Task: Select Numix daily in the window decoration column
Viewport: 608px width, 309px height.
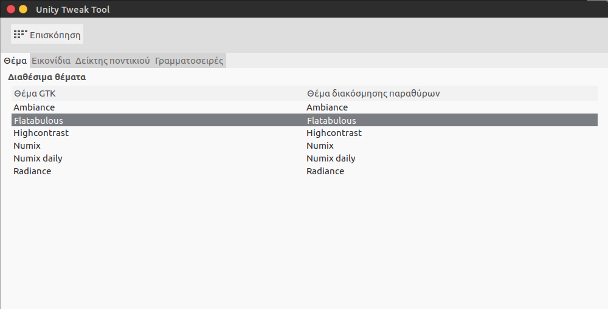Action: [x=331, y=158]
